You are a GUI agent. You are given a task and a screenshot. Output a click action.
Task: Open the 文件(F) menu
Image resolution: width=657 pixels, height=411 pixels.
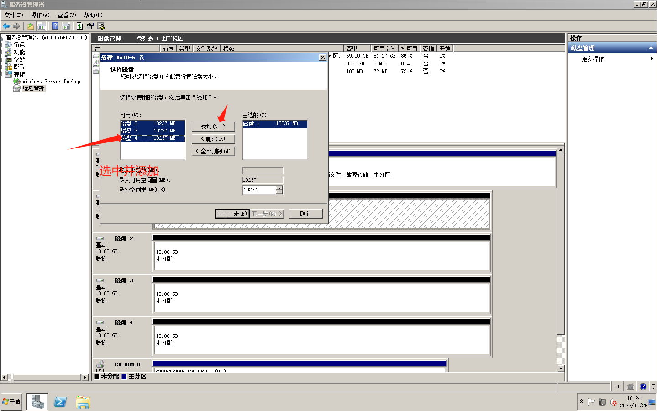tap(14, 15)
